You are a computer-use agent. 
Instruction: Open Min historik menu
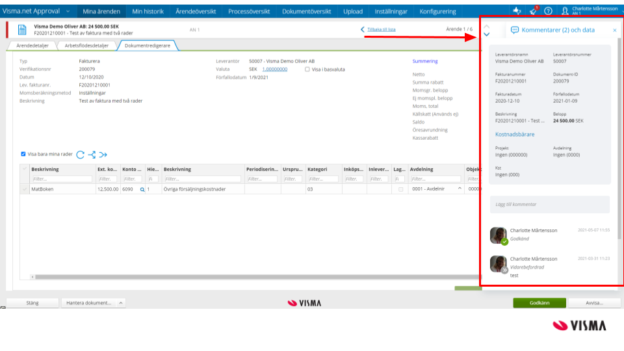(148, 12)
